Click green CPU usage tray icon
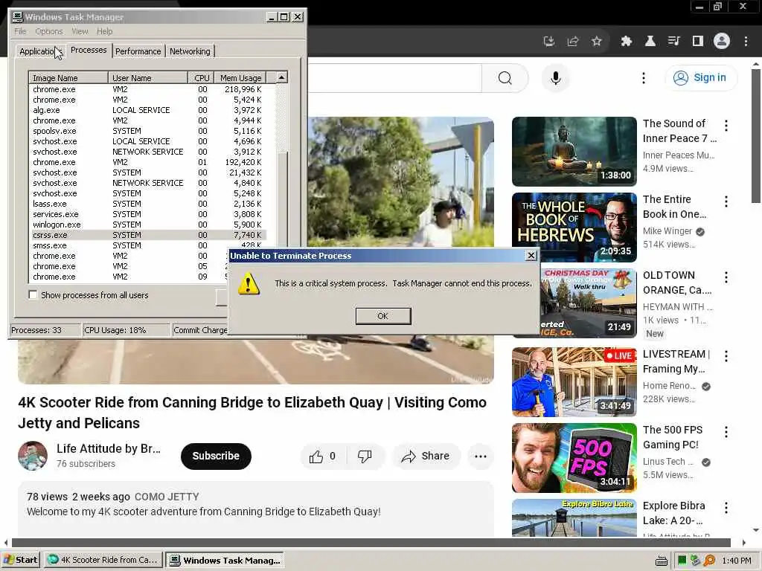Viewport: 762px width, 571px height. 682,561
